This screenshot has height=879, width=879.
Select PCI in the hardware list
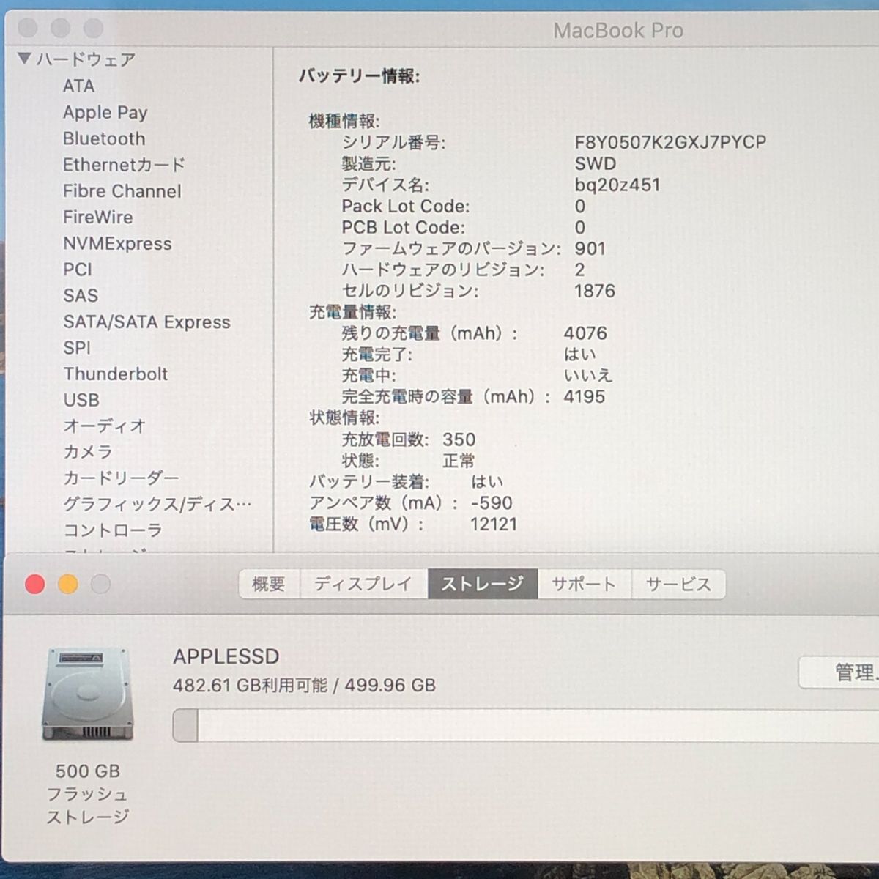pos(78,270)
